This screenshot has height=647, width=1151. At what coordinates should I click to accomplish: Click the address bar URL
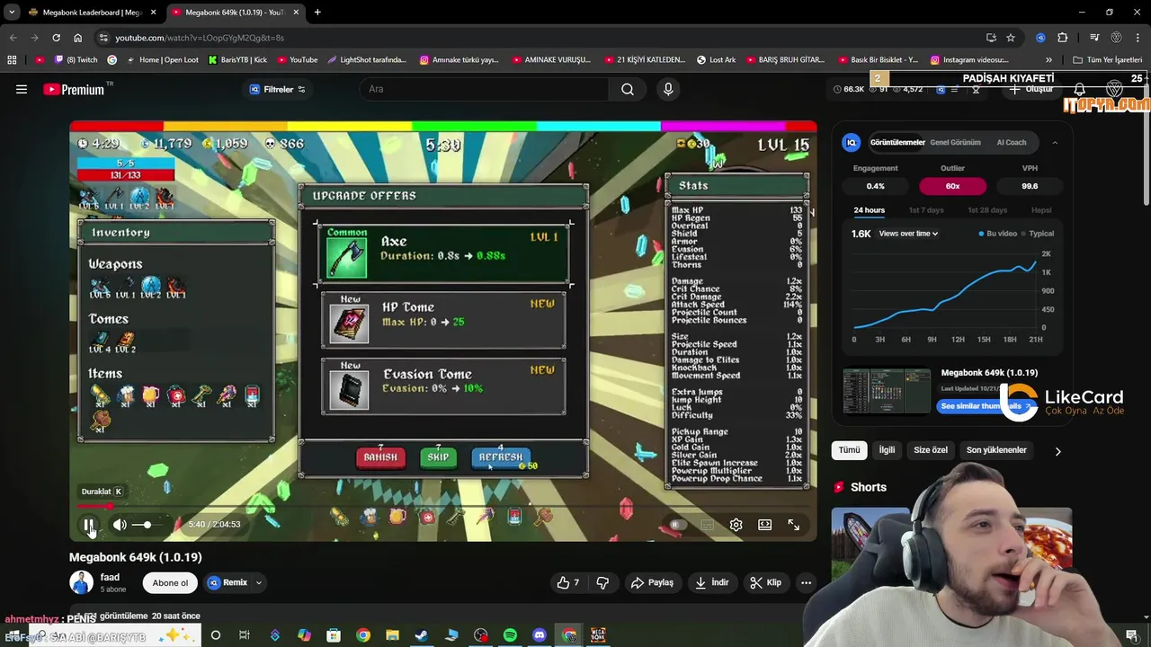(x=200, y=38)
